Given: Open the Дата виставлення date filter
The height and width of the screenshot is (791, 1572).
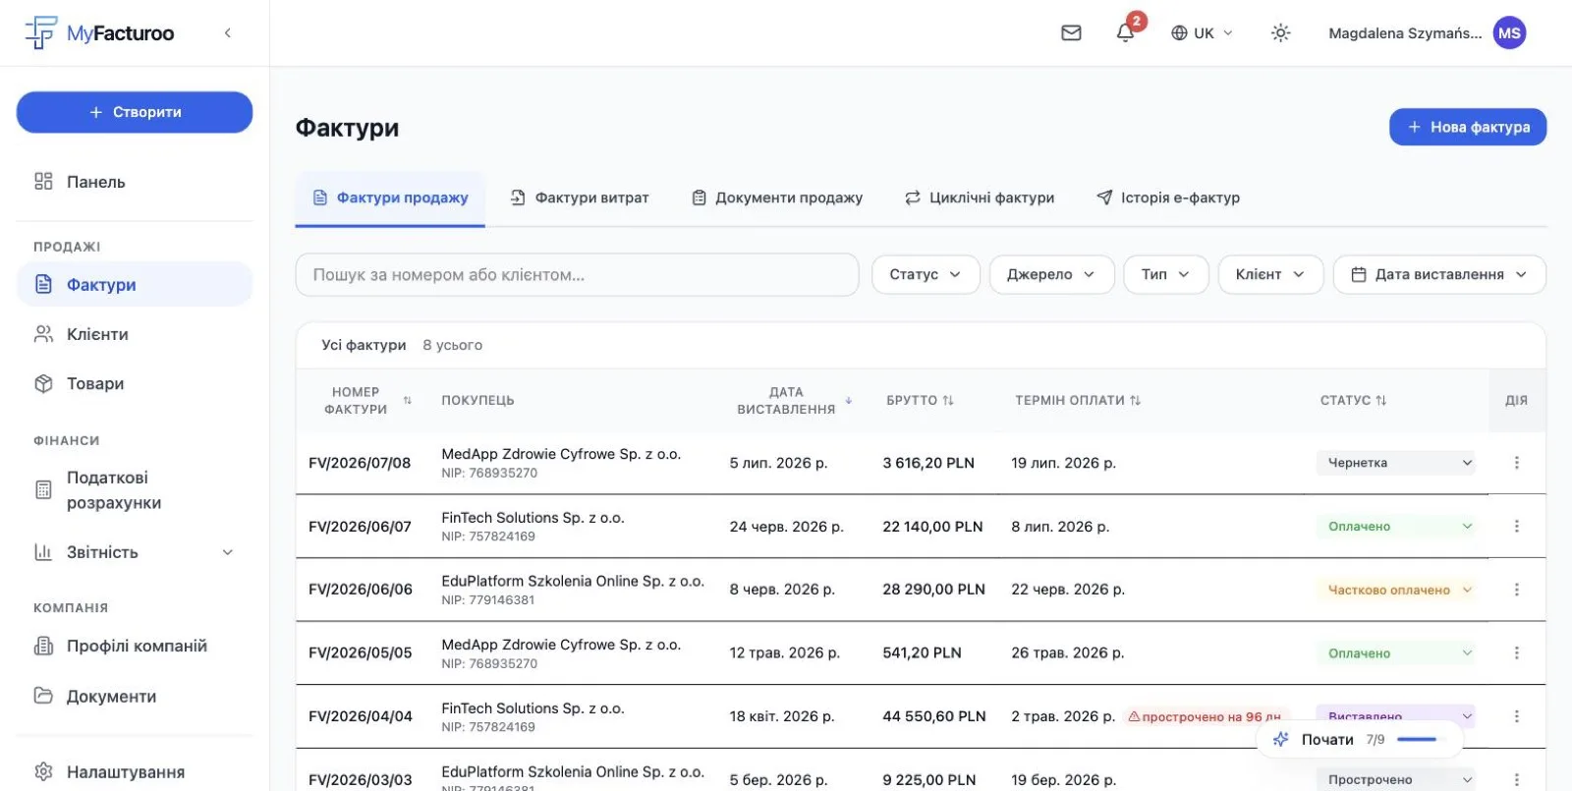Looking at the screenshot, I should pos(1439,275).
